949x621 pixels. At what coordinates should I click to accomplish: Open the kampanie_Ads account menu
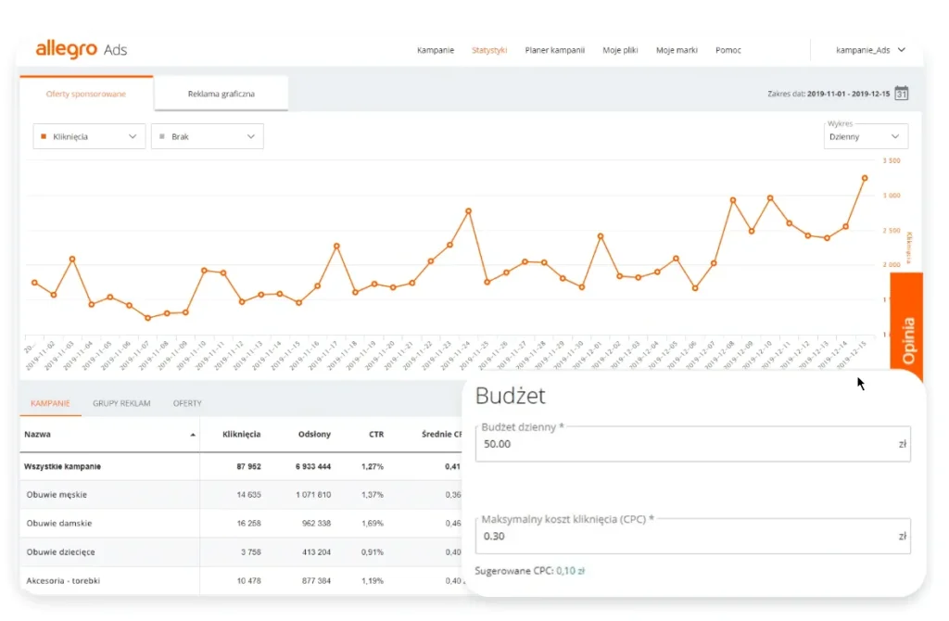869,50
